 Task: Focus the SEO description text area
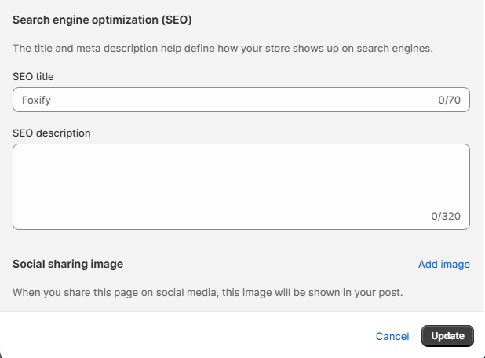click(x=241, y=187)
